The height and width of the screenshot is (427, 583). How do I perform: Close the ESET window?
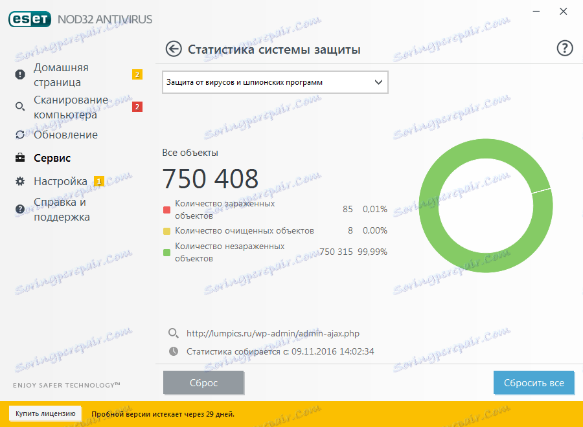tap(564, 12)
